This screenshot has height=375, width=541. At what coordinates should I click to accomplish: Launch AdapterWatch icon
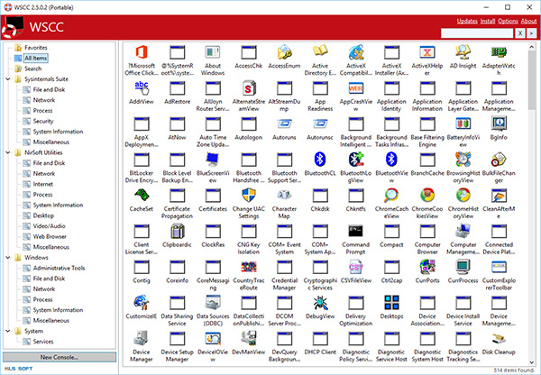tap(499, 53)
